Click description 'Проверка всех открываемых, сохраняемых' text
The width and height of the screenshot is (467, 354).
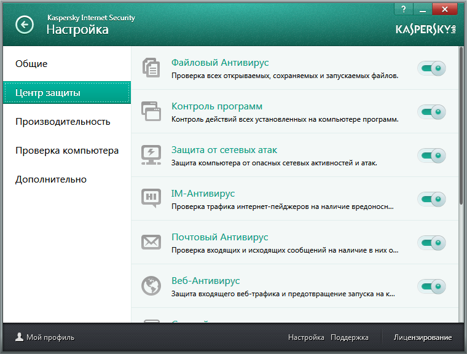coord(285,76)
